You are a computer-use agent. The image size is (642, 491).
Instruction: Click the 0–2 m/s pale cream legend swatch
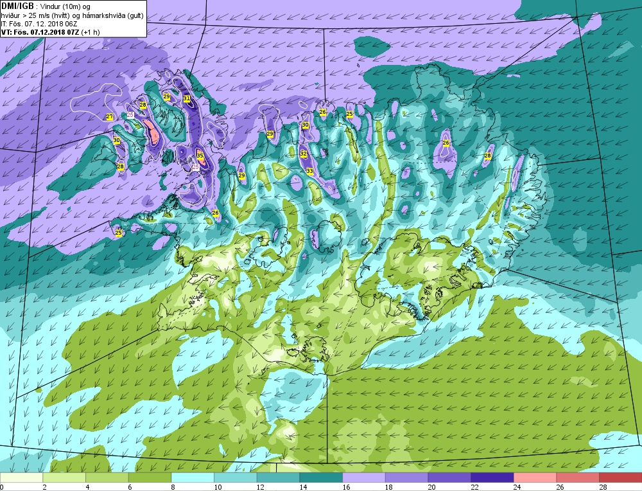tap(21, 478)
